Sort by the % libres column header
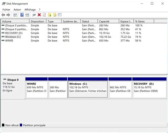This screenshot has height=133, width=168. 144,21
